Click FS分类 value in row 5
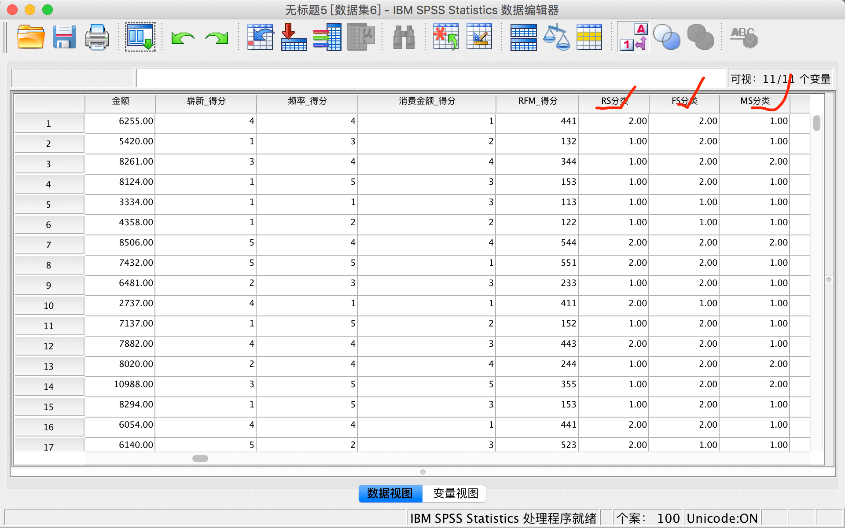The height and width of the screenshot is (528, 845). [x=683, y=204]
